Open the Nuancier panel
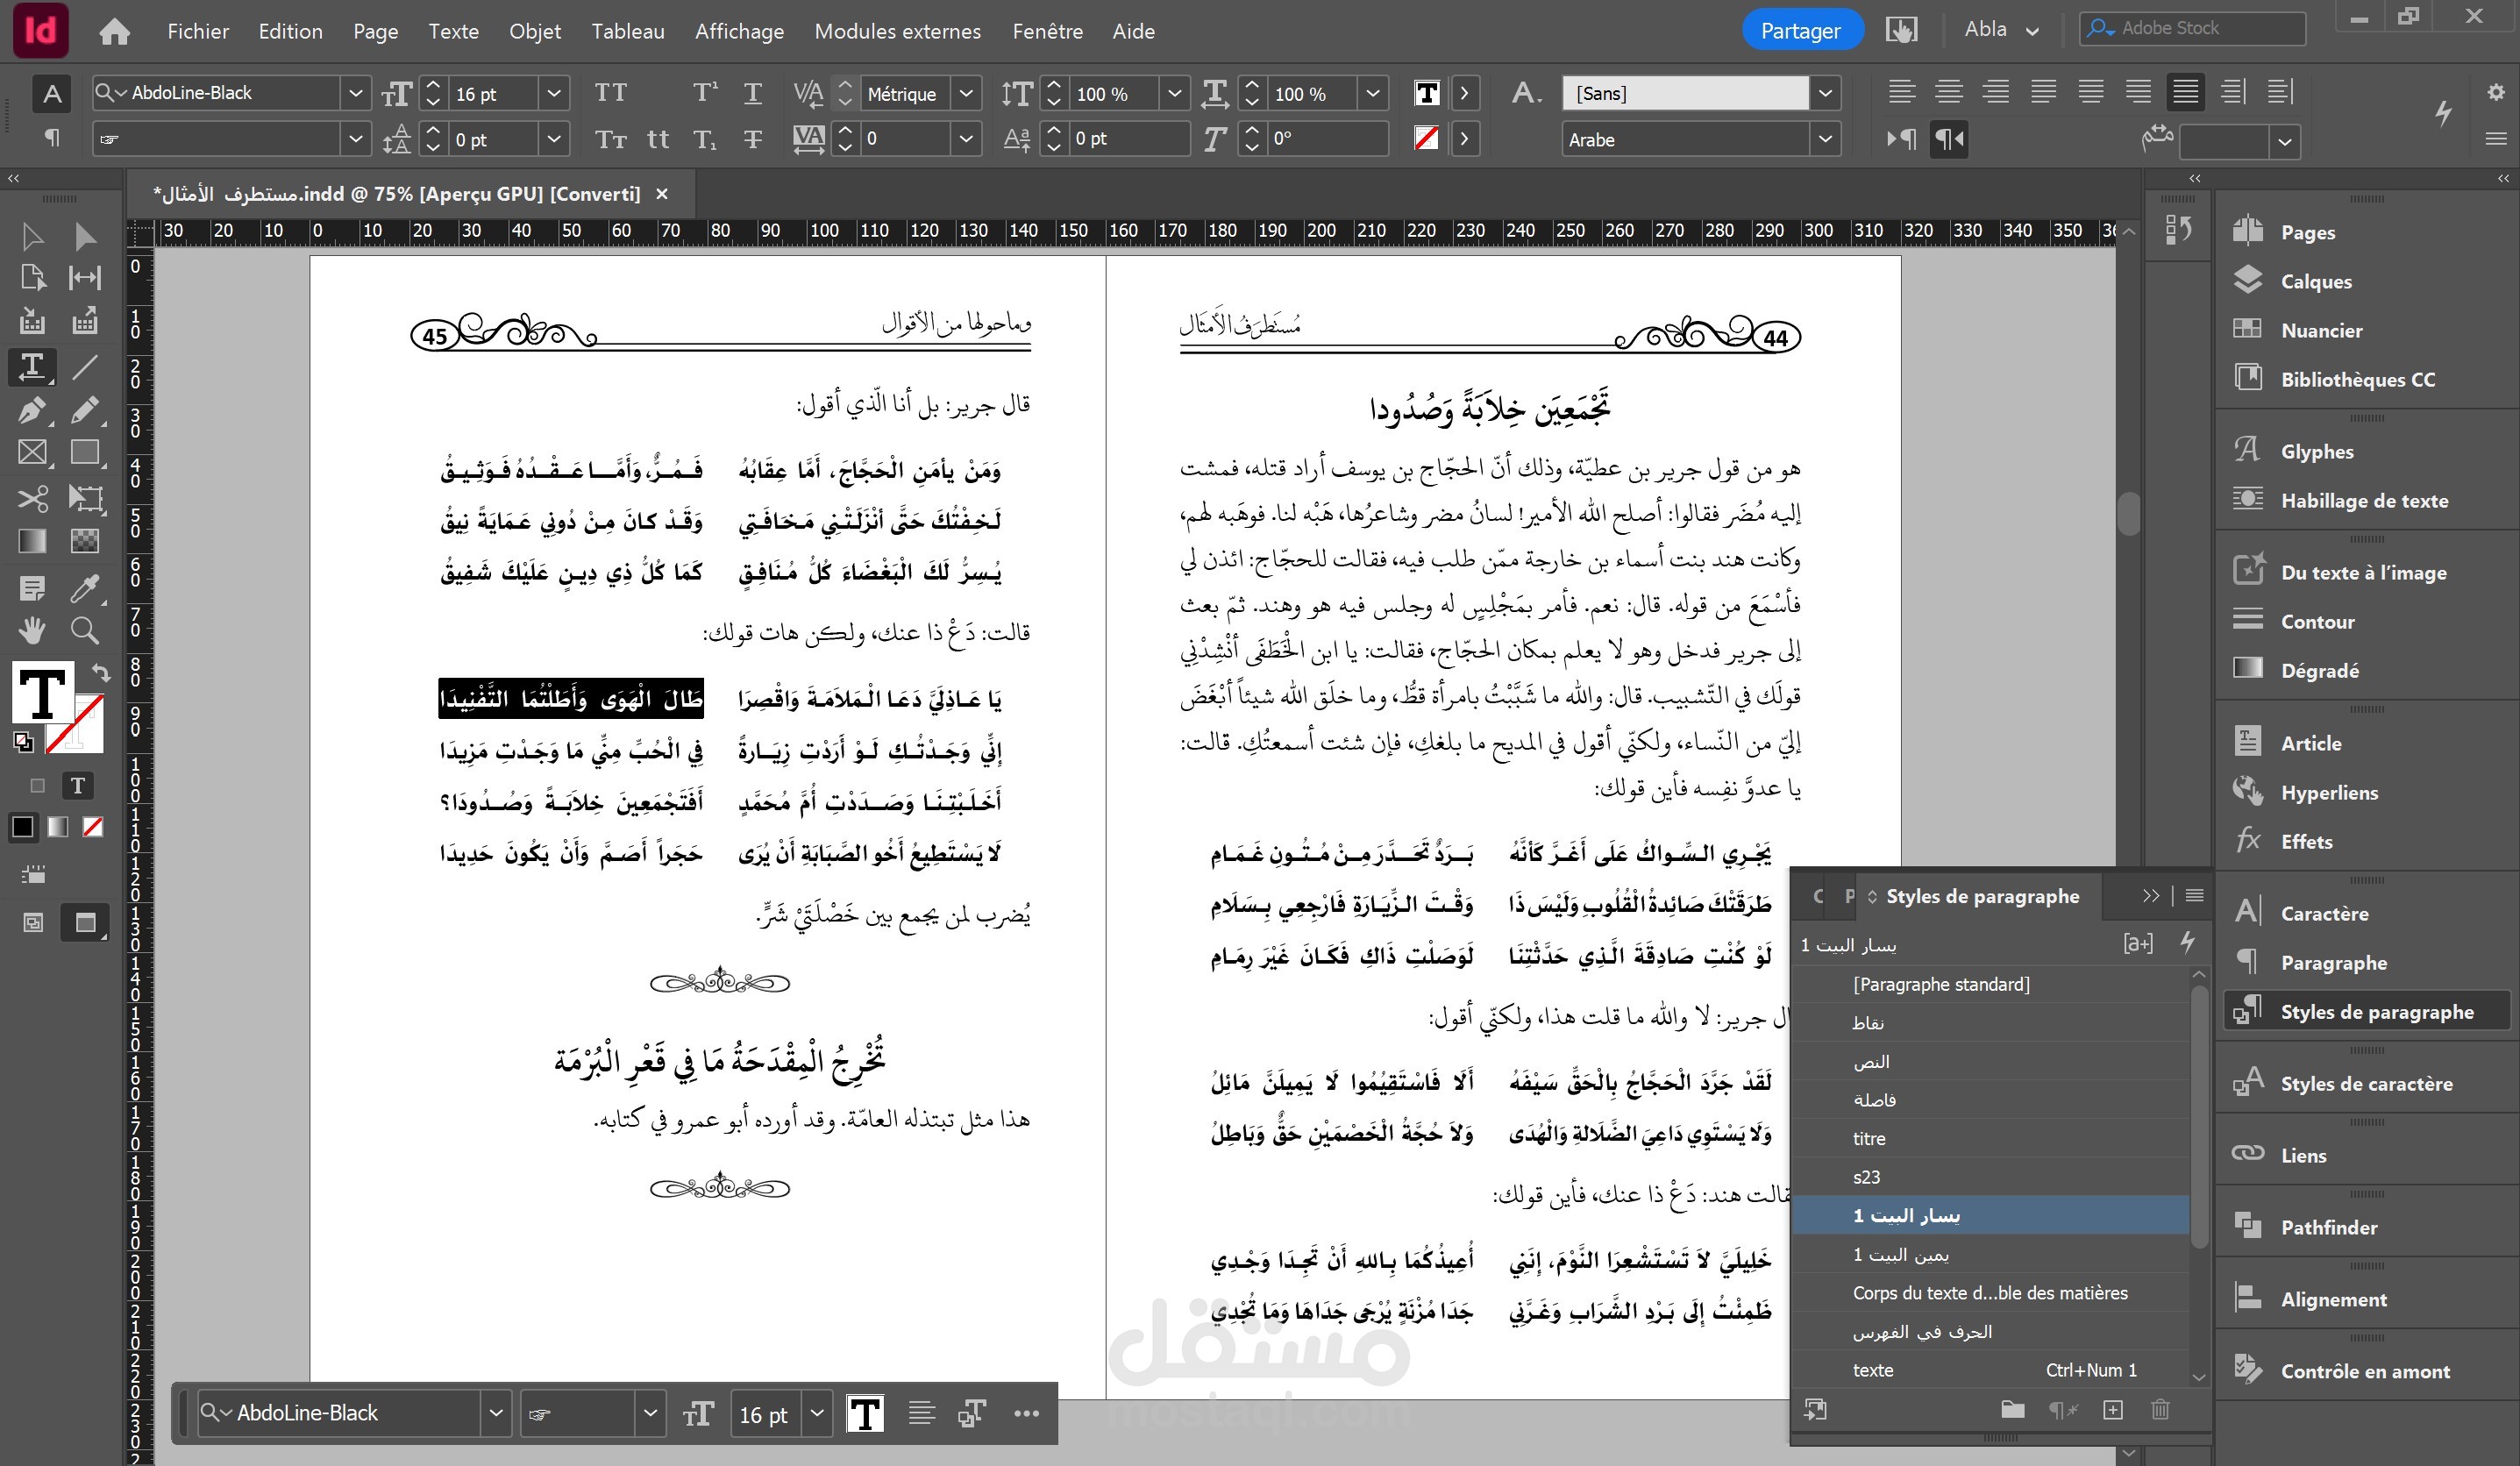This screenshot has width=2520, height=1466. point(2320,330)
